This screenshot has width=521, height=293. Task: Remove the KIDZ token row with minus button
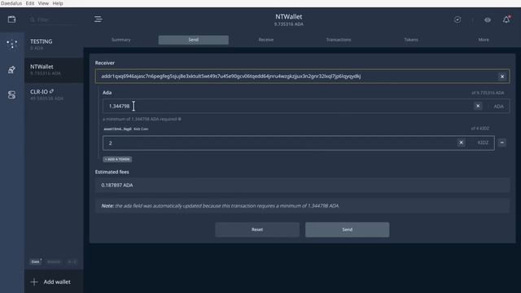click(x=502, y=142)
